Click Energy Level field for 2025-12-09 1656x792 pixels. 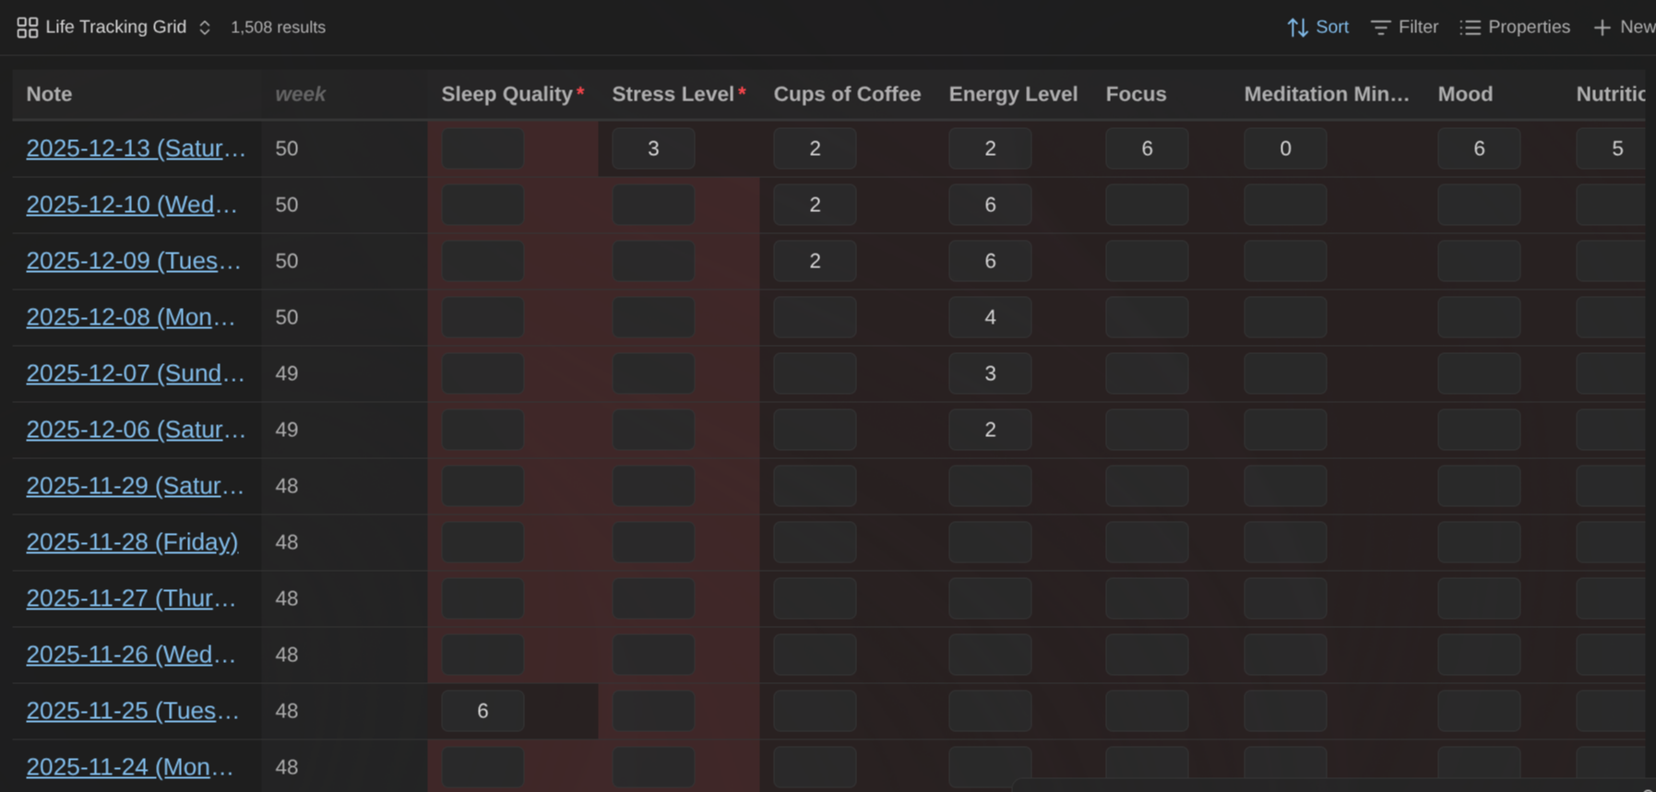click(990, 261)
